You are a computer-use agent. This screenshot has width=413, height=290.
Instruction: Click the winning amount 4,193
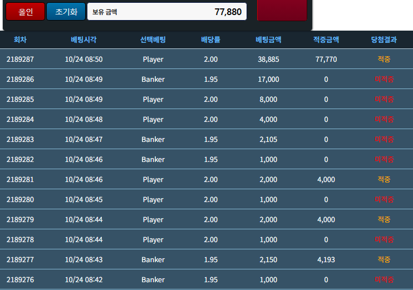[326, 259]
